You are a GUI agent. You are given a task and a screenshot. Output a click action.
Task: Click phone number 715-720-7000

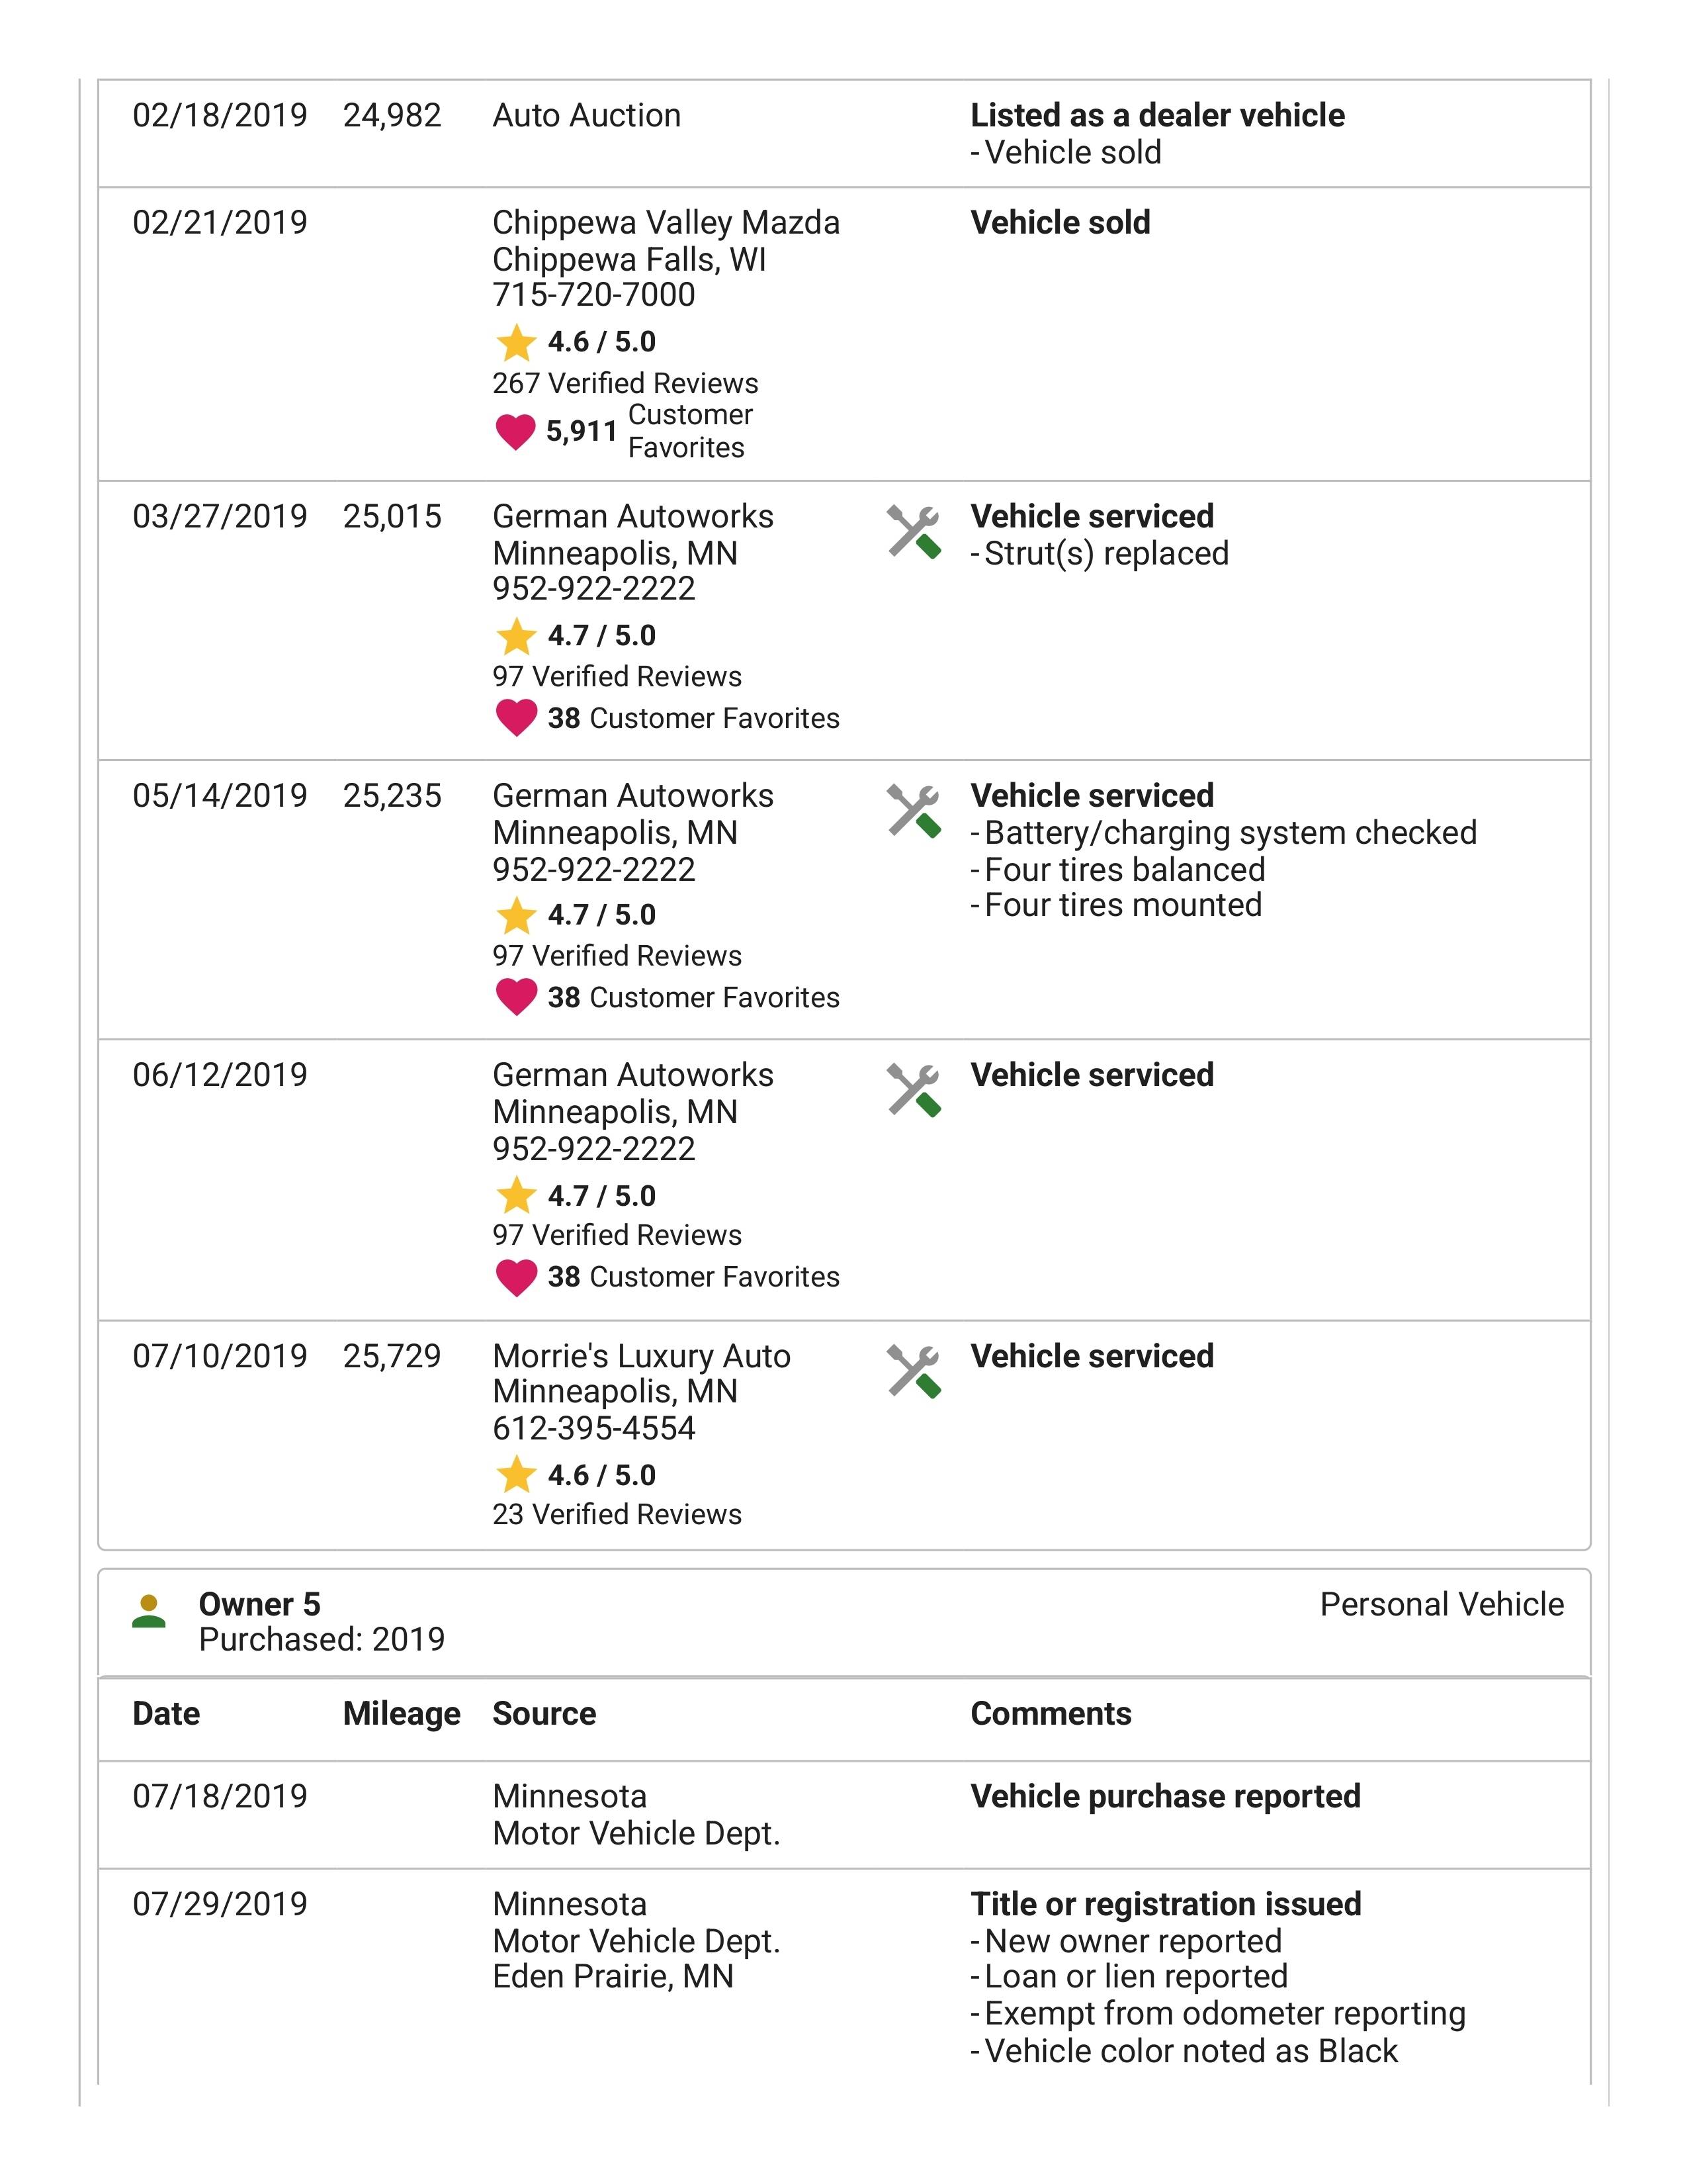coord(593,295)
